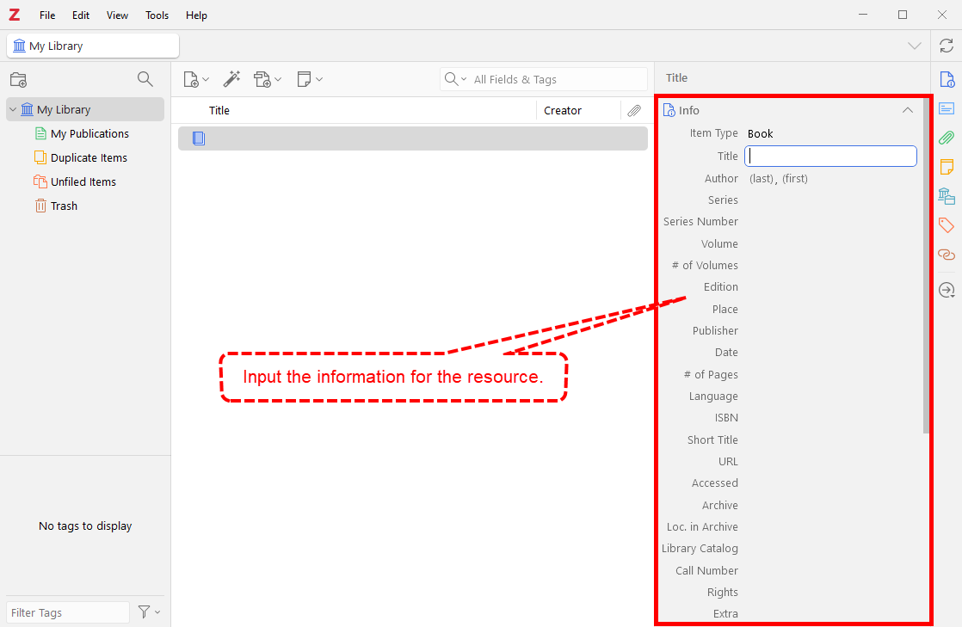
Task: Open the Add Attachment dropdown
Action: [268, 79]
